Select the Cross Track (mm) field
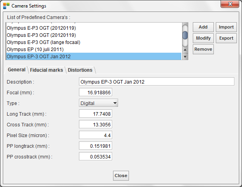The height and width of the screenshot is (187, 242). point(96,124)
